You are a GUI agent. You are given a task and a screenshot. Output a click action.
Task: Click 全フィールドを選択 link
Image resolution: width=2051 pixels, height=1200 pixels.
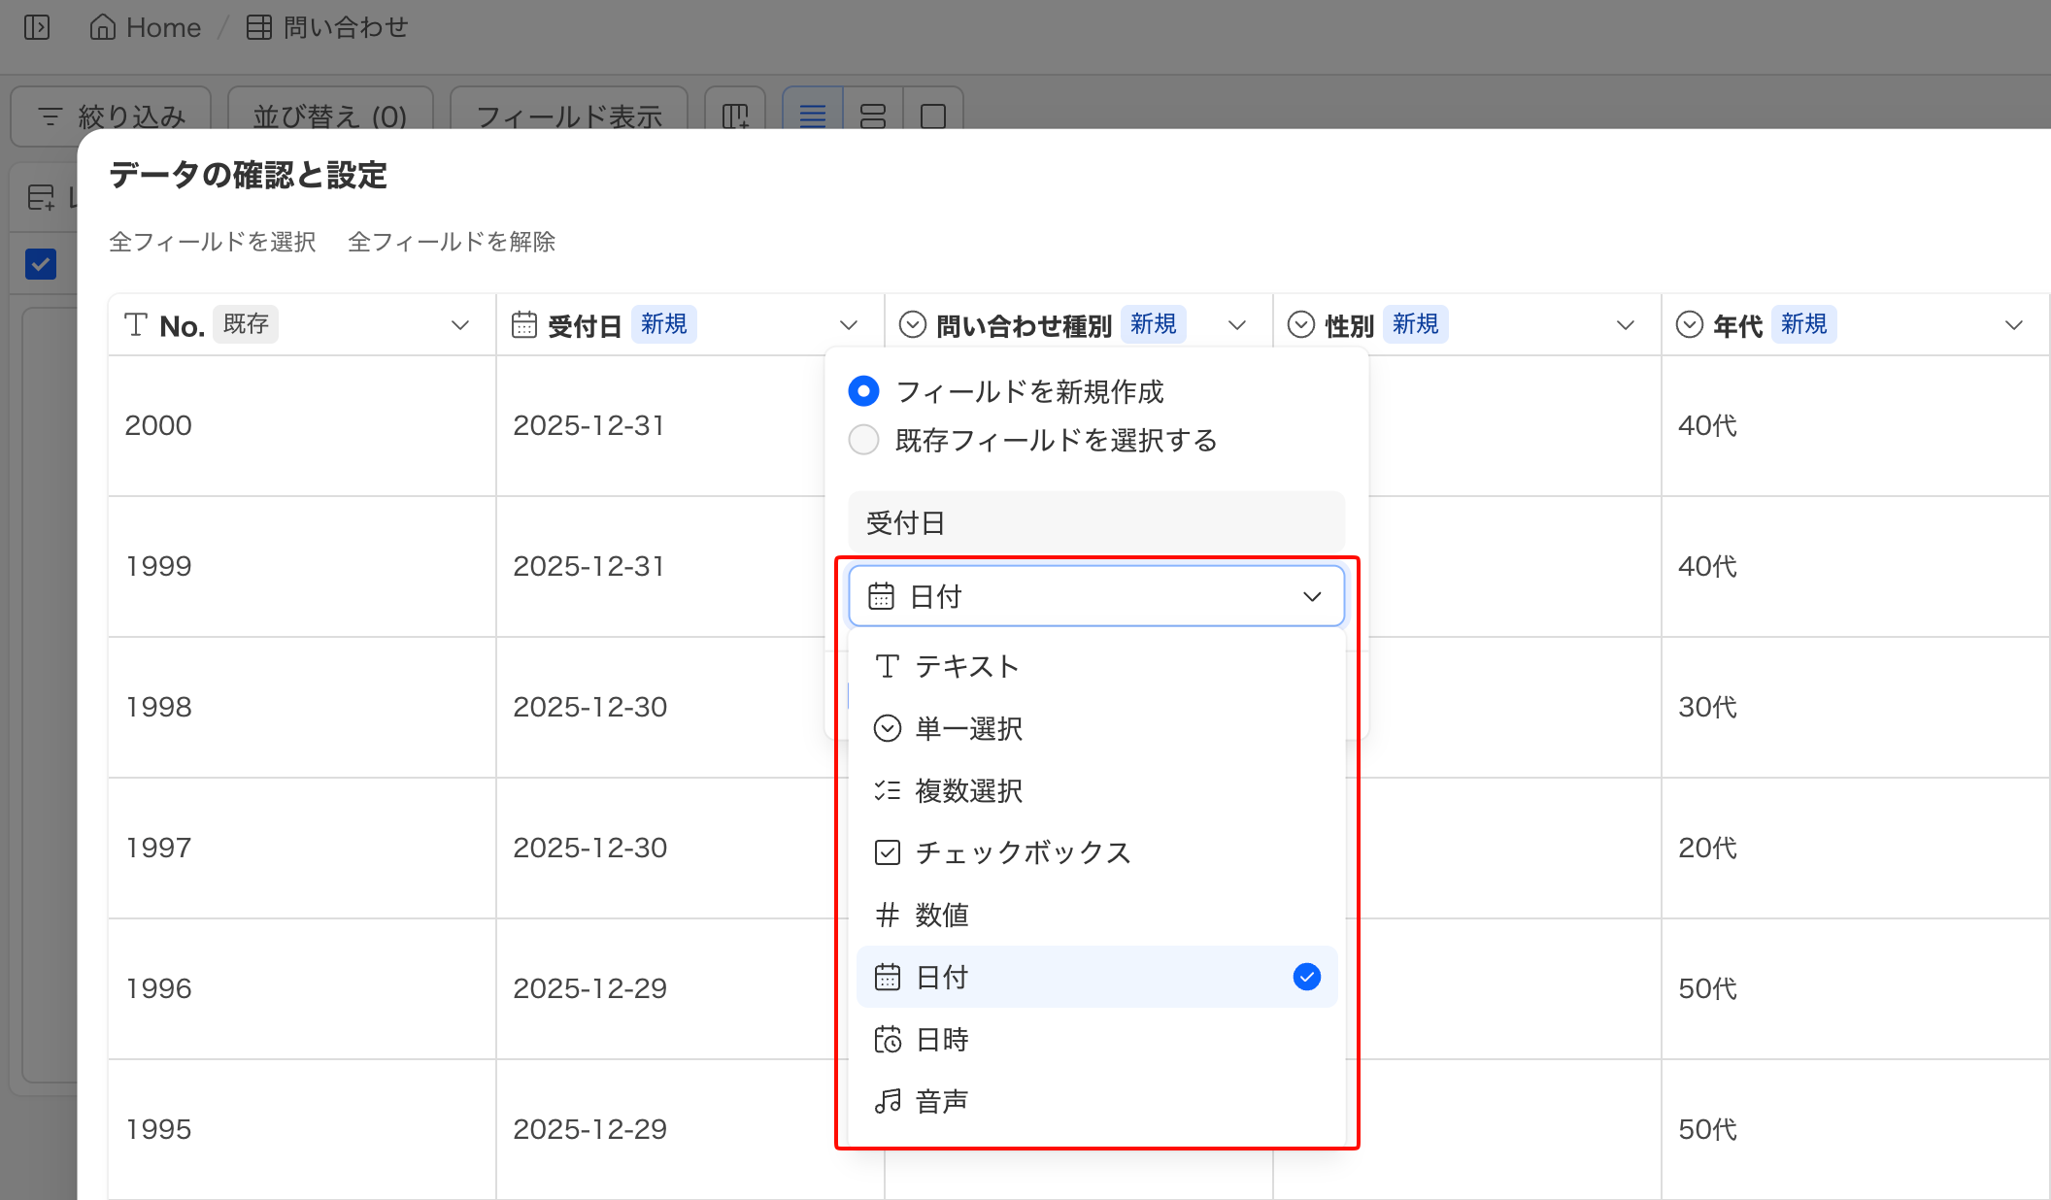pos(212,242)
